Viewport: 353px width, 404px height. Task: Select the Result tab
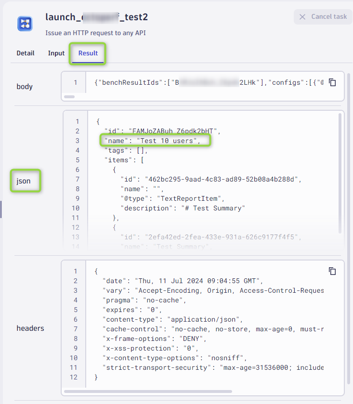tap(88, 53)
